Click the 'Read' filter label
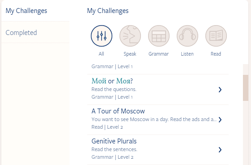The width and height of the screenshot is (251, 165). point(216,54)
